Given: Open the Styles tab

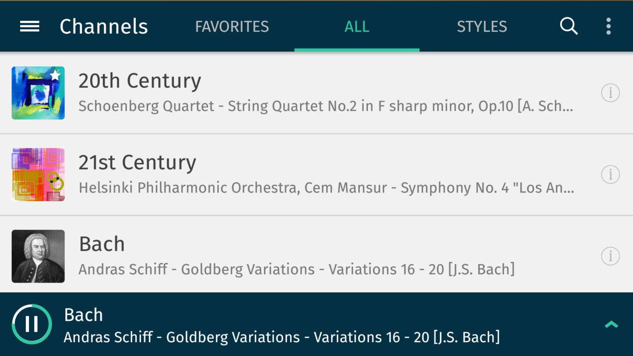Looking at the screenshot, I should point(482,26).
